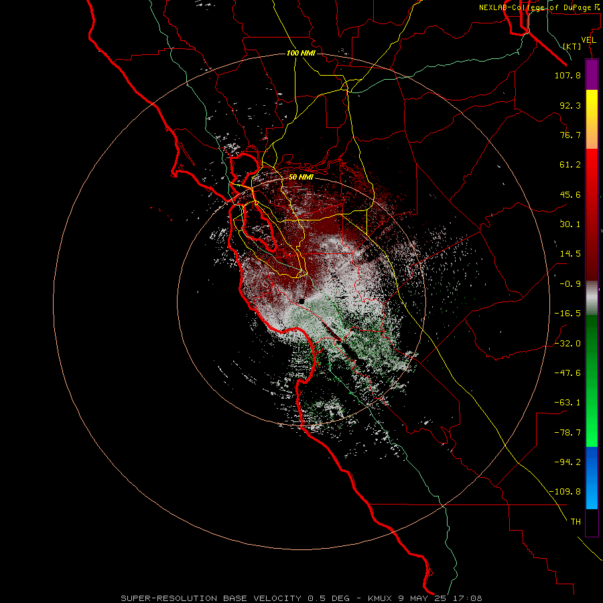Click the gray near-zero segment of the color bar
This screenshot has height=603, width=603.
tap(592, 298)
